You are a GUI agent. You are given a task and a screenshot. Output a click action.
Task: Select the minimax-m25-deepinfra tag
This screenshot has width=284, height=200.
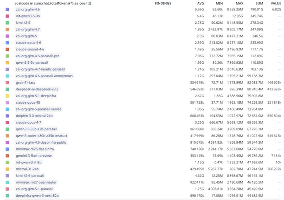[x=35, y=149]
